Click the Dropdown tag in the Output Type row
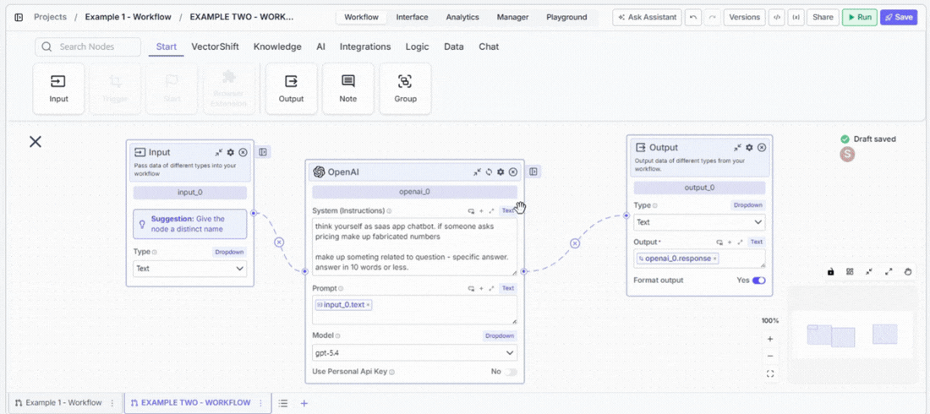Image resolution: width=930 pixels, height=414 pixels. (747, 205)
